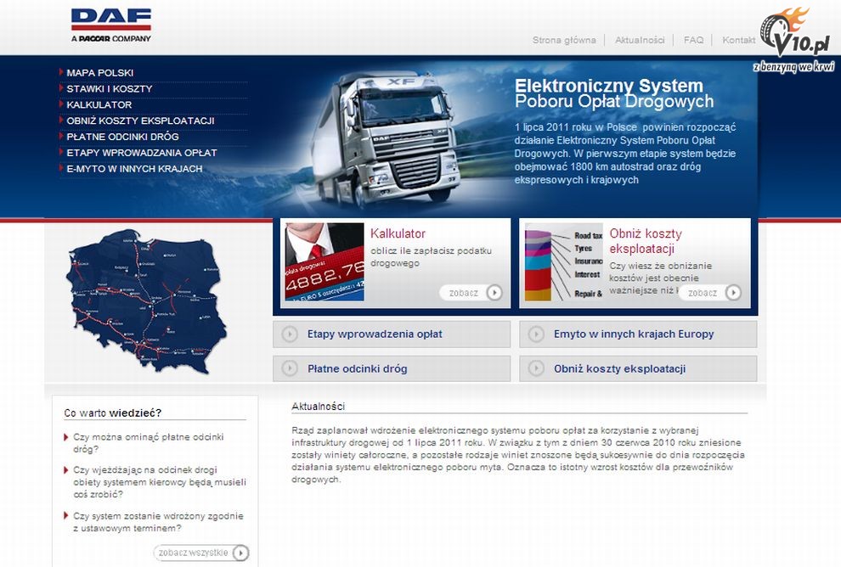Open the Aktualności top navigation link
The width and height of the screenshot is (841, 567).
click(640, 40)
